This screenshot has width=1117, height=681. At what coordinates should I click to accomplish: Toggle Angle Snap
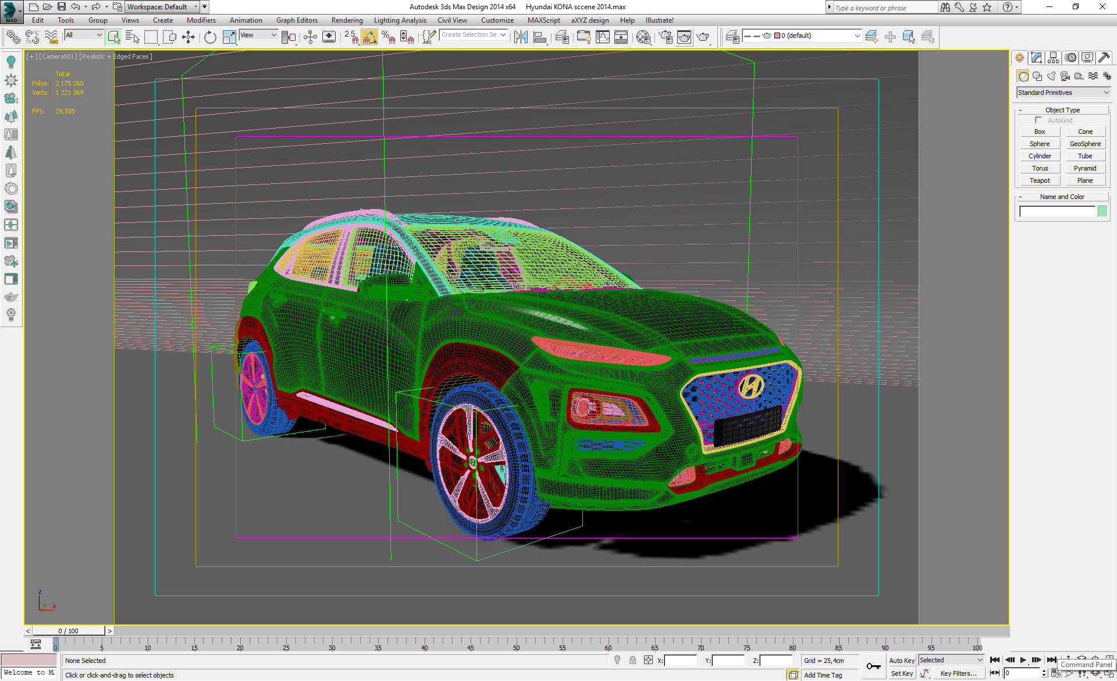370,37
